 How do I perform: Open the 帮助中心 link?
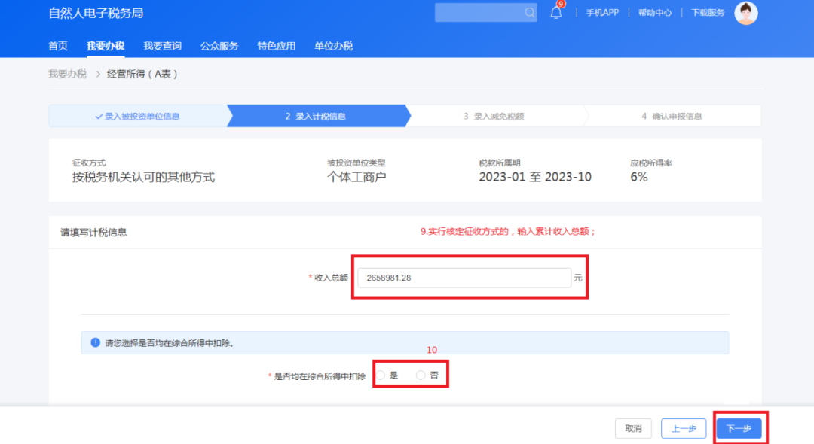tap(655, 13)
